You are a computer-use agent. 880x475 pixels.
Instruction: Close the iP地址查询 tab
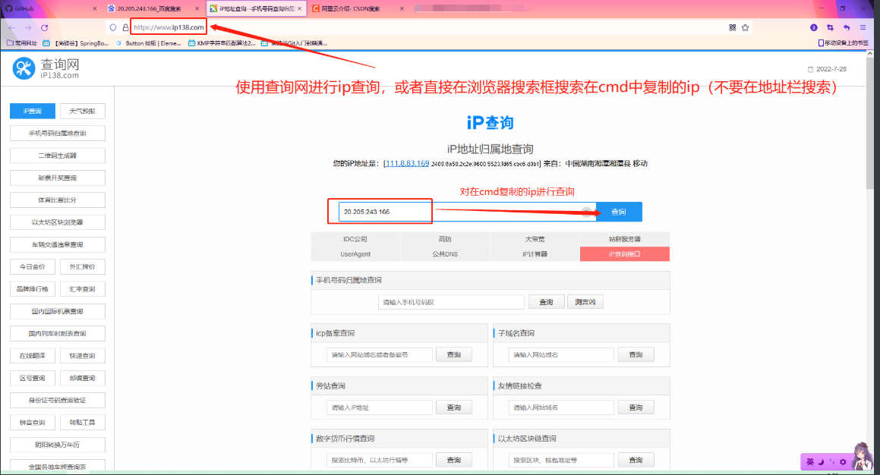pos(300,8)
